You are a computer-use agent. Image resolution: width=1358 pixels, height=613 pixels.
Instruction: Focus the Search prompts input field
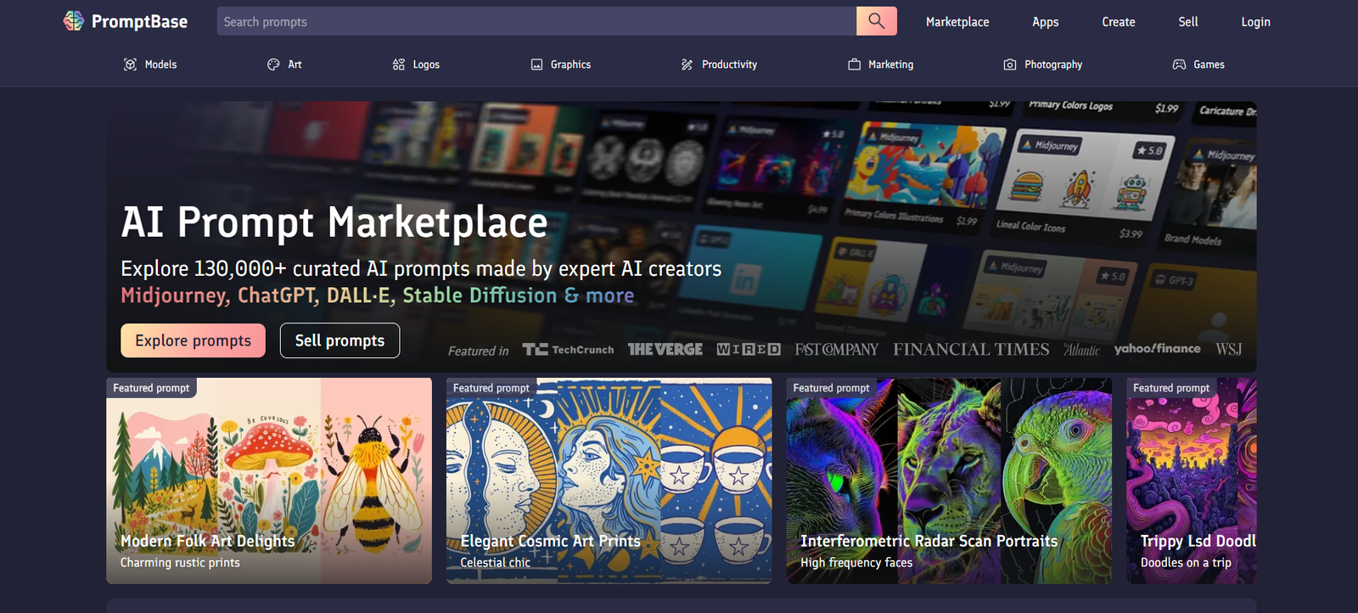(x=535, y=22)
